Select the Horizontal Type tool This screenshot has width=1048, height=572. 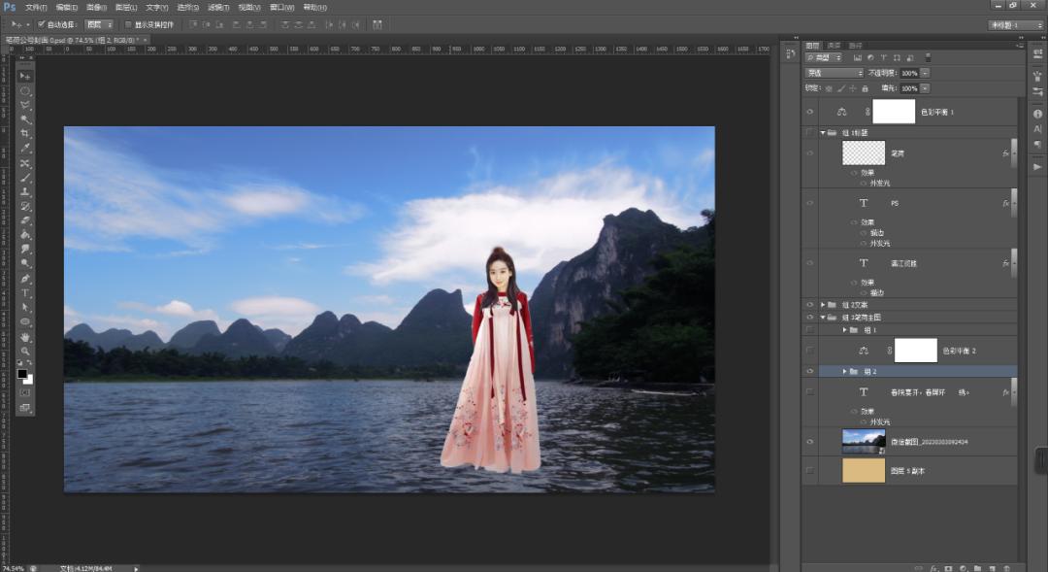tap(25, 292)
